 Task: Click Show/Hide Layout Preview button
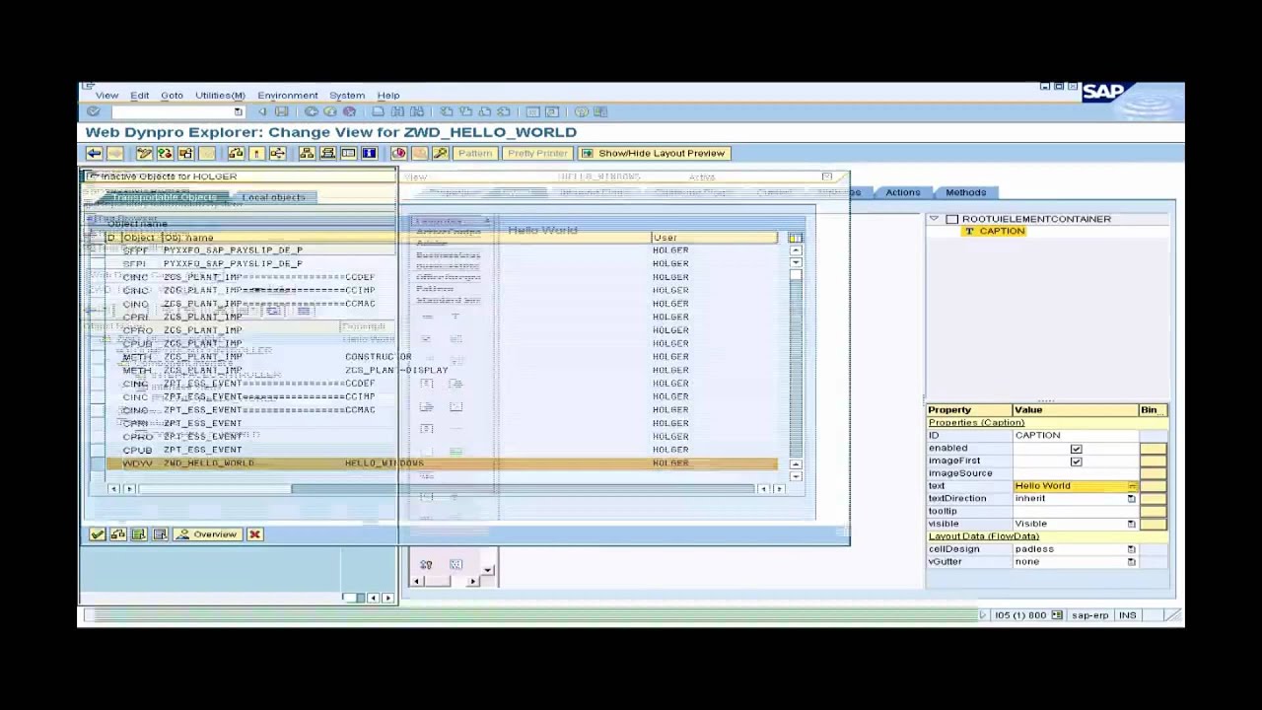coord(654,153)
